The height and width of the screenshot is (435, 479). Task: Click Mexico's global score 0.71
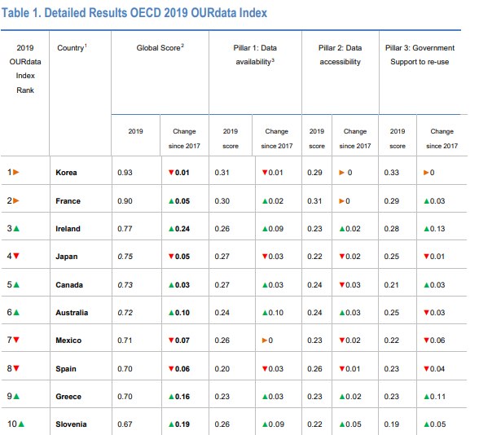(125, 341)
